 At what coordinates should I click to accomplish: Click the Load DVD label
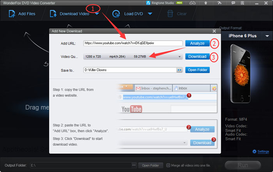click(133, 14)
